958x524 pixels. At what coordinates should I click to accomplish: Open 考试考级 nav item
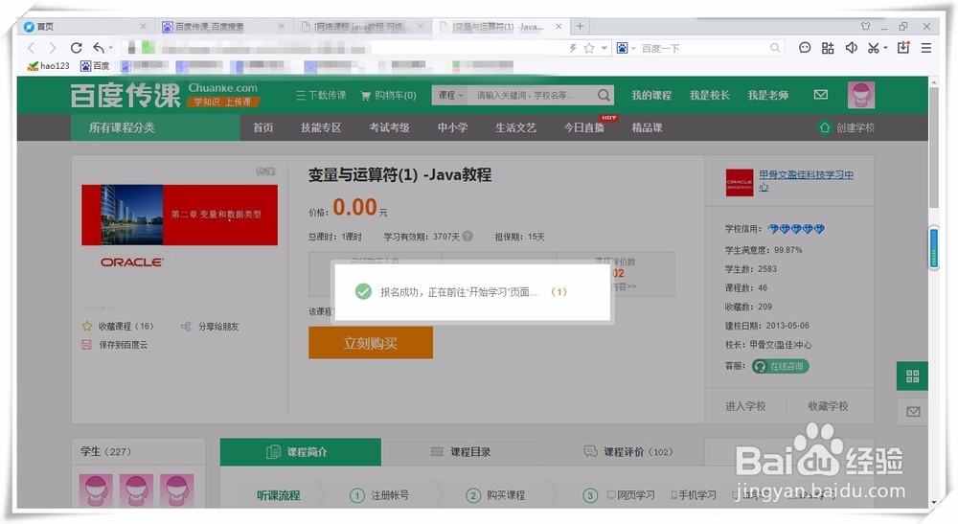coord(389,127)
